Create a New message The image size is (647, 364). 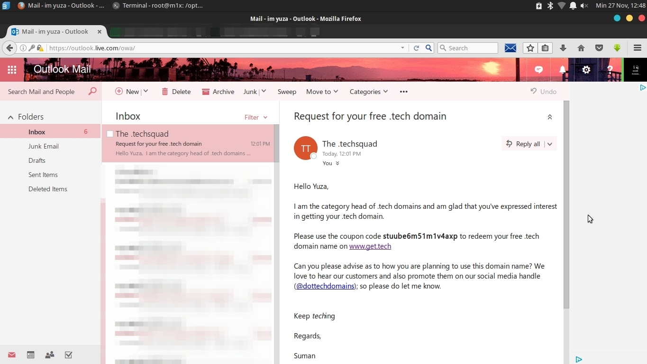[127, 92]
